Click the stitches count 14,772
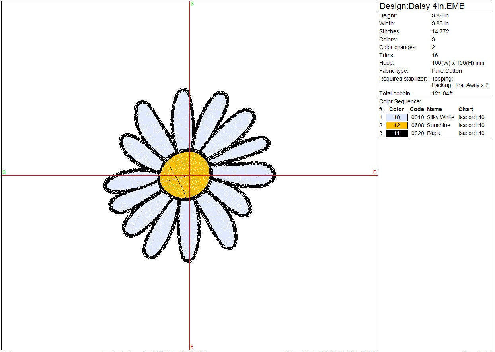 [440, 32]
